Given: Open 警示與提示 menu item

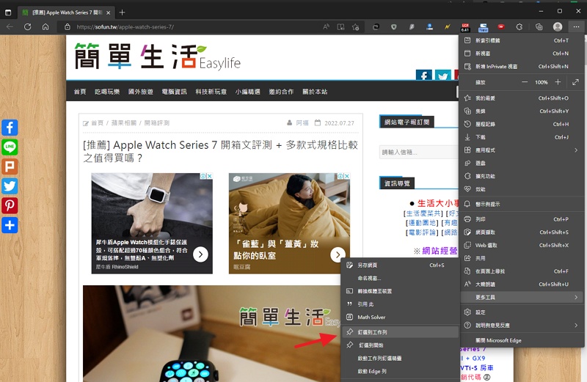Looking at the screenshot, I should (x=522, y=205).
